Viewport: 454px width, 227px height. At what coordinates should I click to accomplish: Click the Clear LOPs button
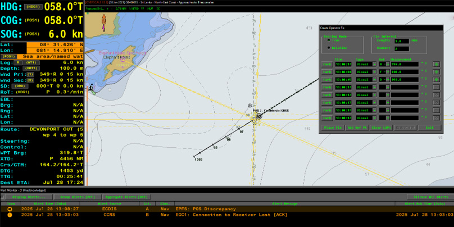(x=379, y=128)
